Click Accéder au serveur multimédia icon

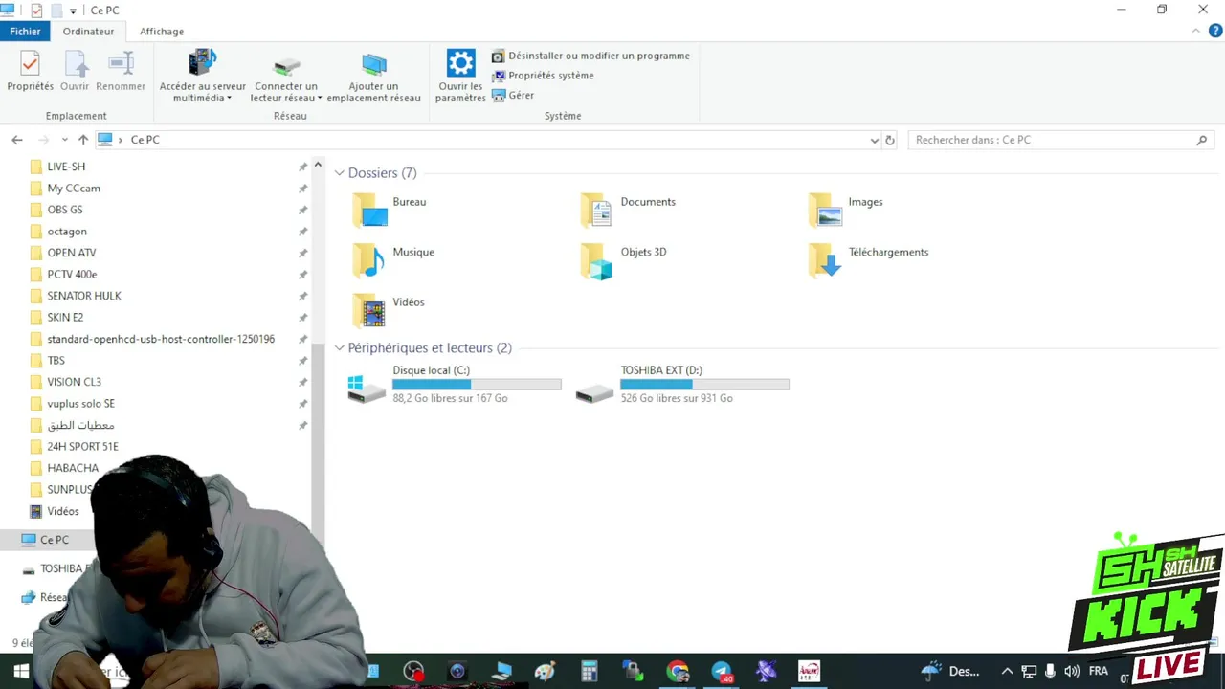pyautogui.click(x=203, y=62)
